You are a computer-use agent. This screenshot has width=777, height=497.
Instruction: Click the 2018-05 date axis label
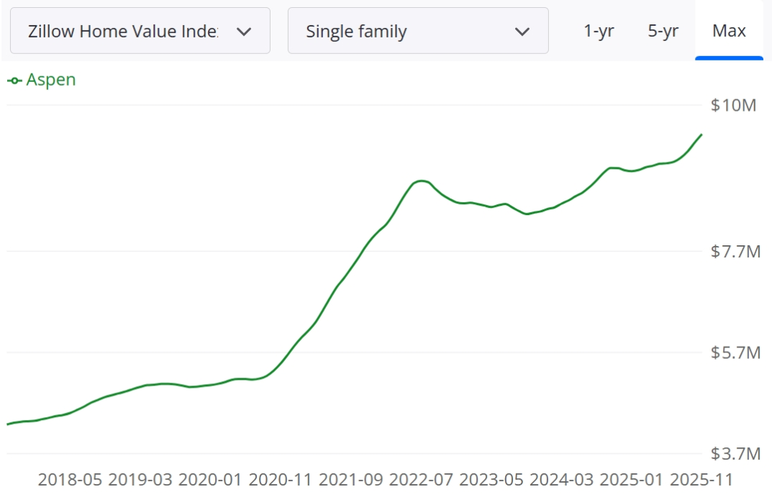70,480
